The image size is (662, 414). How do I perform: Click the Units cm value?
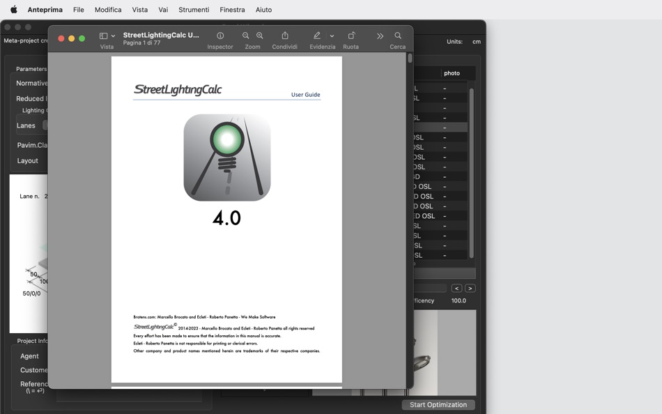[476, 41]
